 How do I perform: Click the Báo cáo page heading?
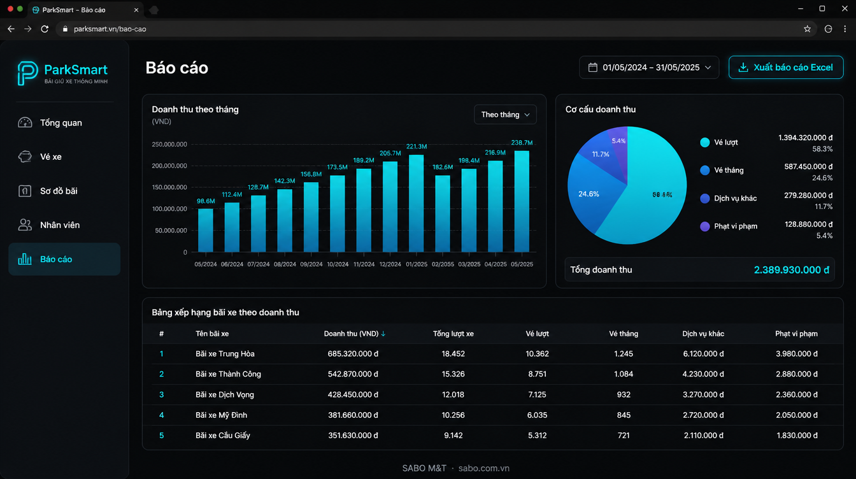pyautogui.click(x=177, y=68)
